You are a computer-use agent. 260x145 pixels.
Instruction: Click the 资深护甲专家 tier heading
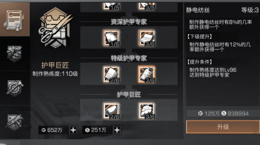tap(129, 22)
